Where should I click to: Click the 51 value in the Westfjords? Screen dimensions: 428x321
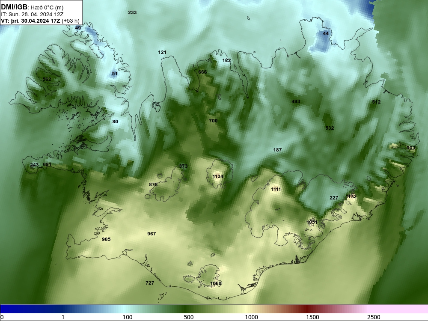pyautogui.click(x=115, y=74)
